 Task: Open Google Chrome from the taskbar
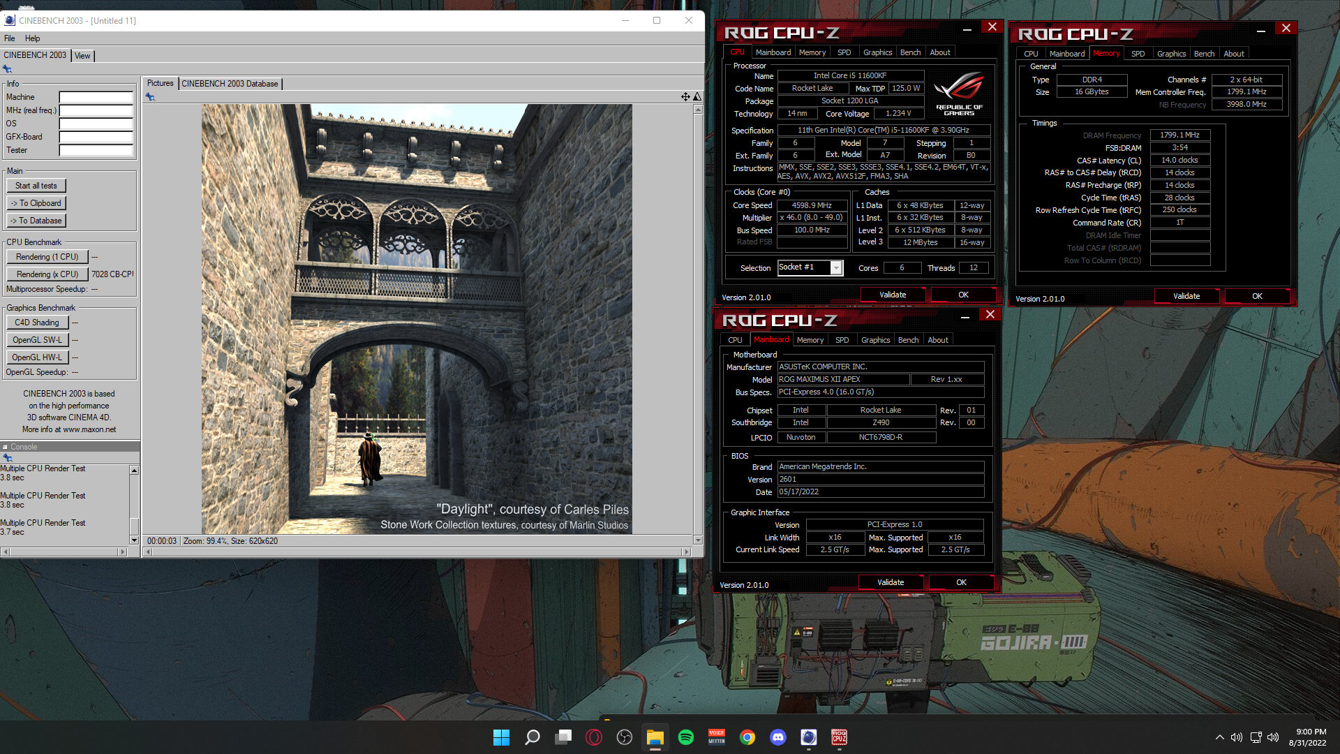coord(747,737)
